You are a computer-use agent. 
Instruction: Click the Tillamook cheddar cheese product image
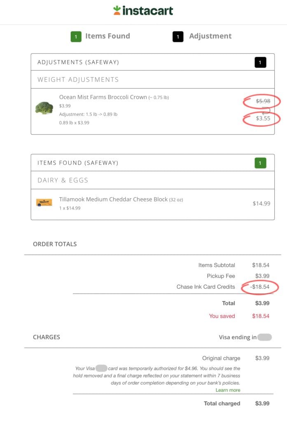44,202
